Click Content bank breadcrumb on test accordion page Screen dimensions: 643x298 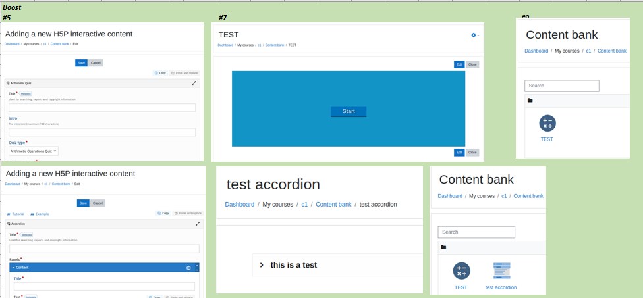333,205
